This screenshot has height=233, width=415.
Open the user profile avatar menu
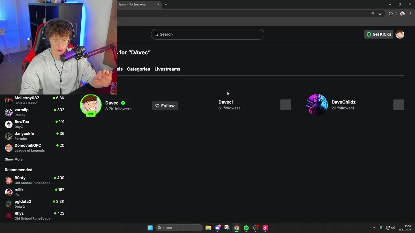pyautogui.click(x=400, y=34)
